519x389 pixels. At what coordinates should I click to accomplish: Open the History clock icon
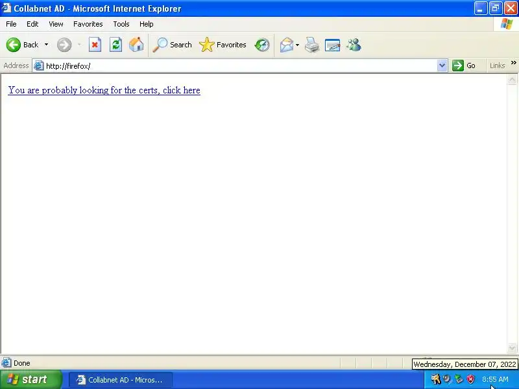(262, 45)
